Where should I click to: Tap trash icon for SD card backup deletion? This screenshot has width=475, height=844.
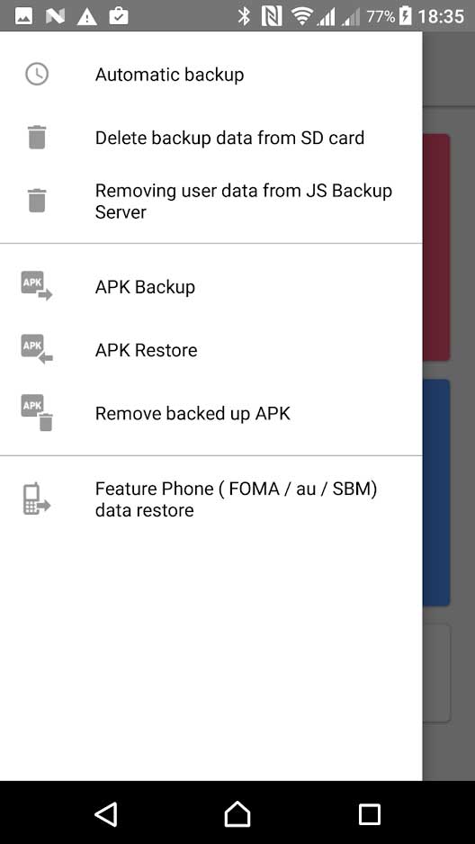click(37, 137)
